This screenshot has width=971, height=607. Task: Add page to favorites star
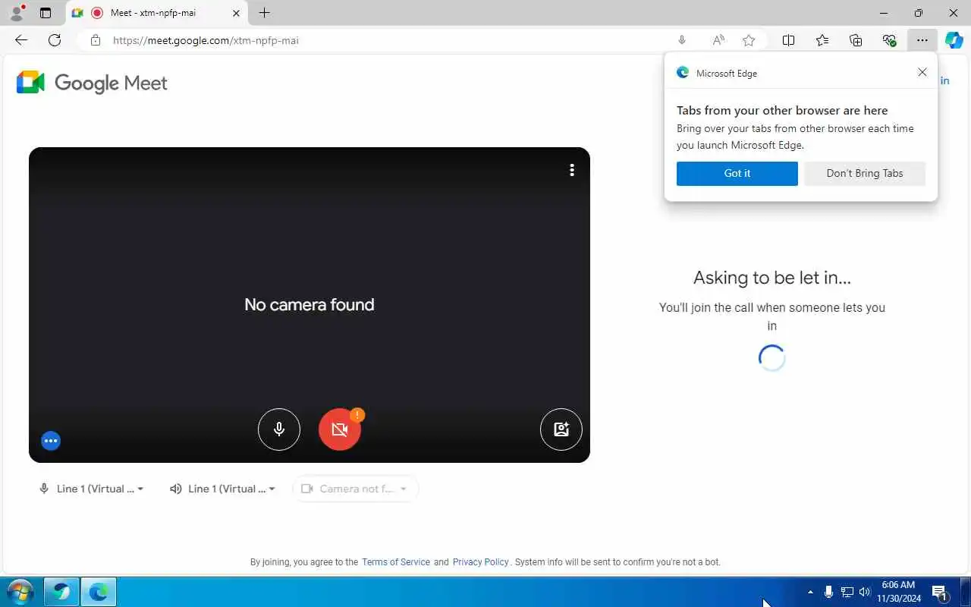point(749,40)
